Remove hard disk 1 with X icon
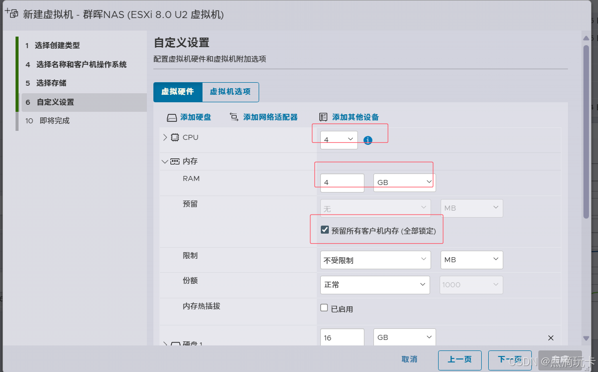Image resolution: width=598 pixels, height=372 pixels. point(551,338)
